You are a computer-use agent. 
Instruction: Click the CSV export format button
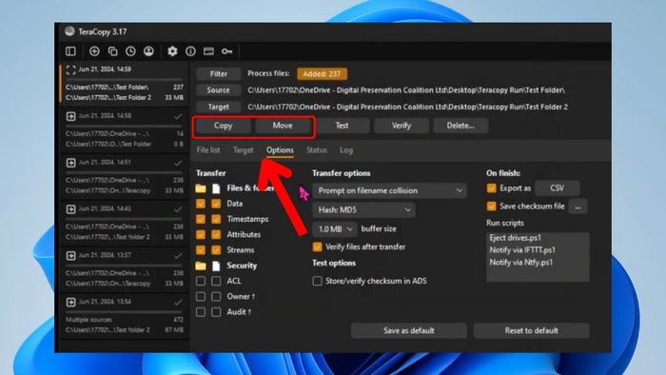557,188
